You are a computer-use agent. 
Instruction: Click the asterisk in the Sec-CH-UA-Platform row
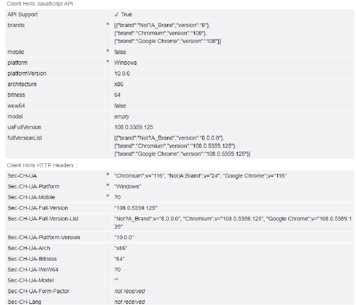(x=108, y=186)
